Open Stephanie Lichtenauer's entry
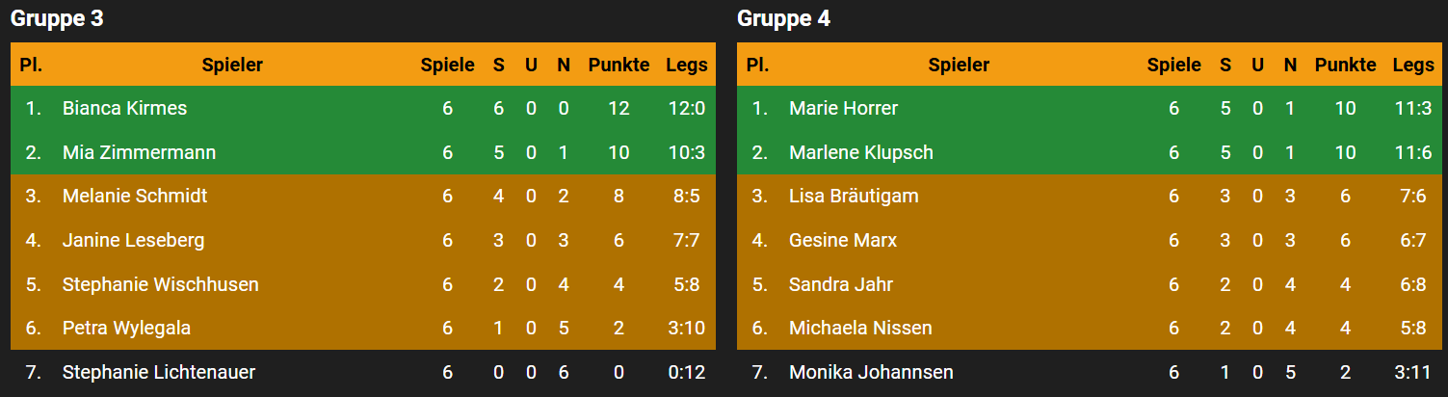This screenshot has width=1448, height=397. pyautogui.click(x=158, y=372)
